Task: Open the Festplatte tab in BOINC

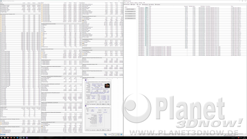Action: [158, 5]
